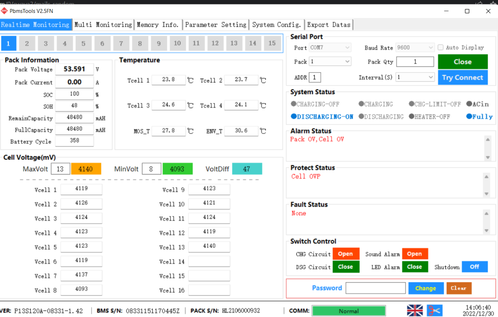Viewport: 498px width, 317px height.
Task: Open the Baud Rate 9600 dropdown
Action: [415, 48]
